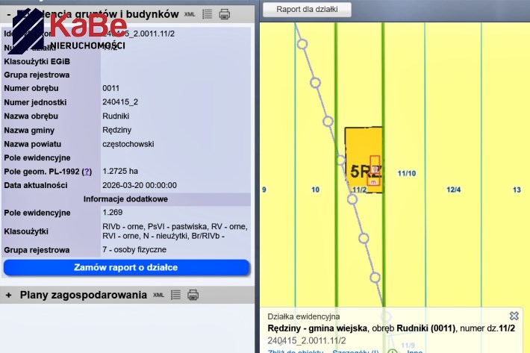Image resolution: width=530 pixels, height=353 pixels.
Task: Expand the Plany zagospodarowania section
Action: 8,295
